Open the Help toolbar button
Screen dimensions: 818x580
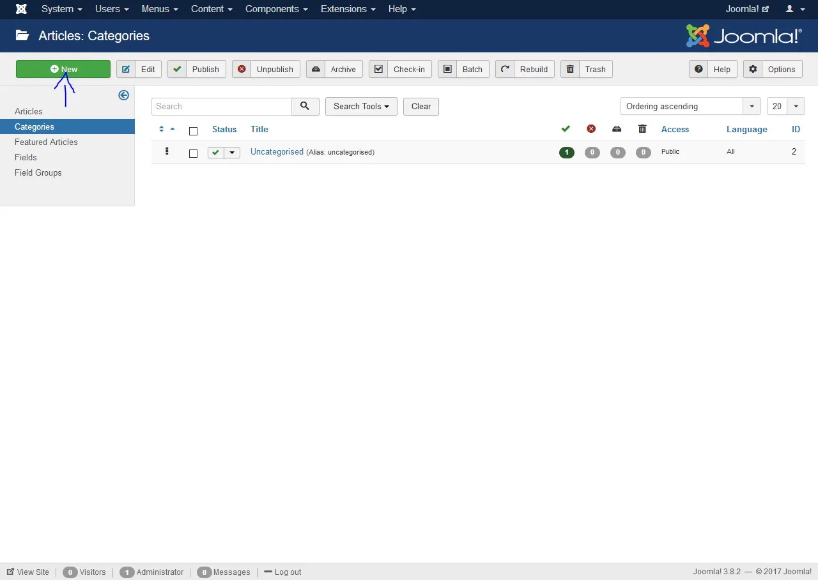click(x=713, y=69)
